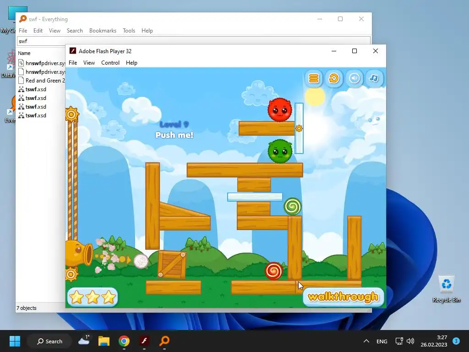The image size is (469, 352).
Task: Open notification center badge
Action: point(456,341)
